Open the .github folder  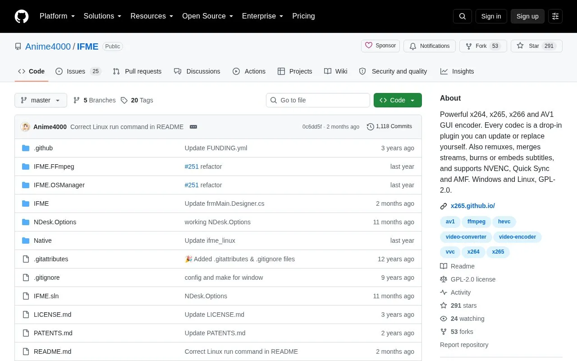coord(43,148)
